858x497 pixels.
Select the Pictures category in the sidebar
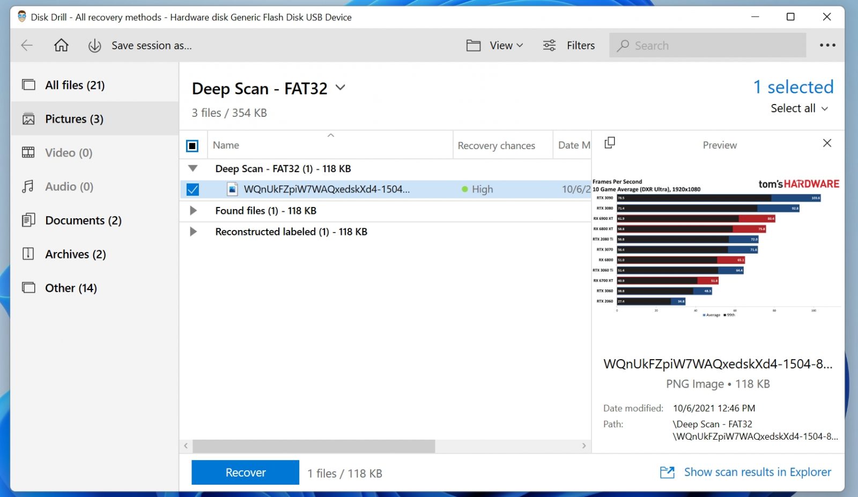pos(74,118)
